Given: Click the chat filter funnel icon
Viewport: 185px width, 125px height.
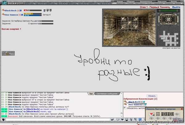Looking at the screenshot, I should pyautogui.click(x=122, y=120).
